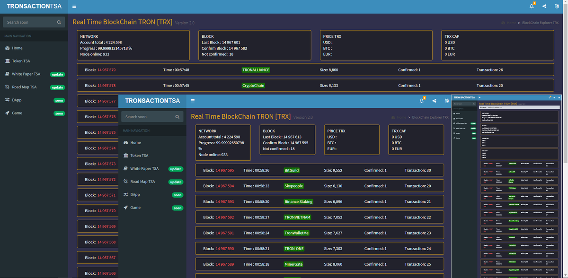
Task: Open the Road Map TSA label in the back sidebar
Action: click(x=24, y=87)
